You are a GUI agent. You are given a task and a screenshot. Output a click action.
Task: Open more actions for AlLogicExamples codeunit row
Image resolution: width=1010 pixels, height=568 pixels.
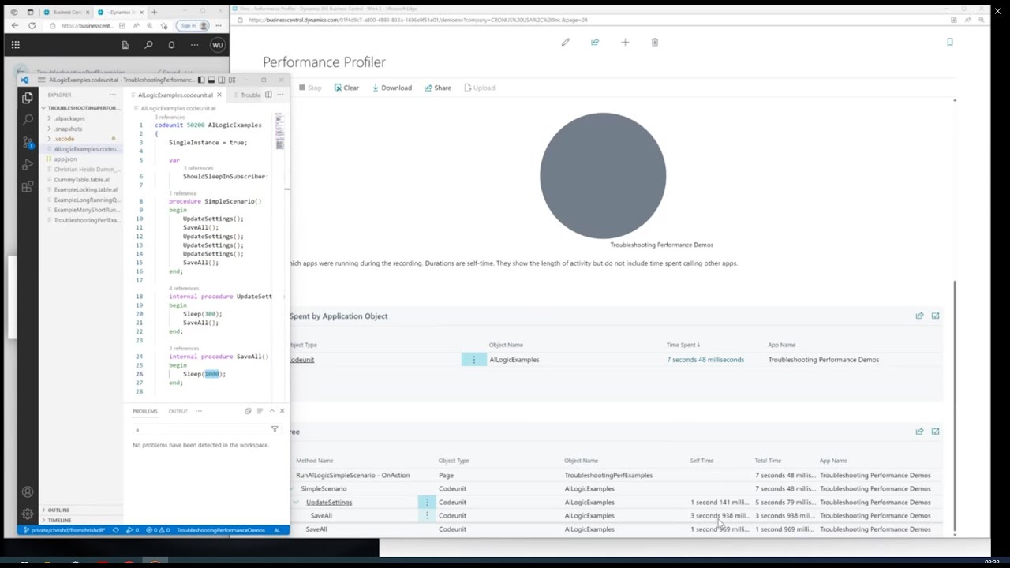473,360
